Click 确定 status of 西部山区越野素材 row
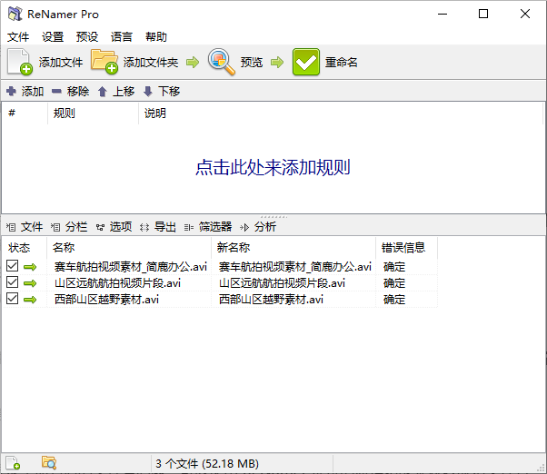 [394, 300]
